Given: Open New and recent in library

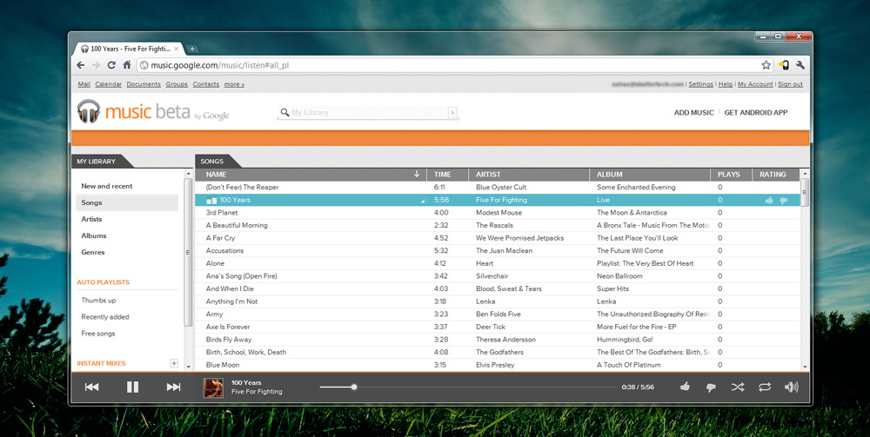Looking at the screenshot, I should pyautogui.click(x=107, y=186).
